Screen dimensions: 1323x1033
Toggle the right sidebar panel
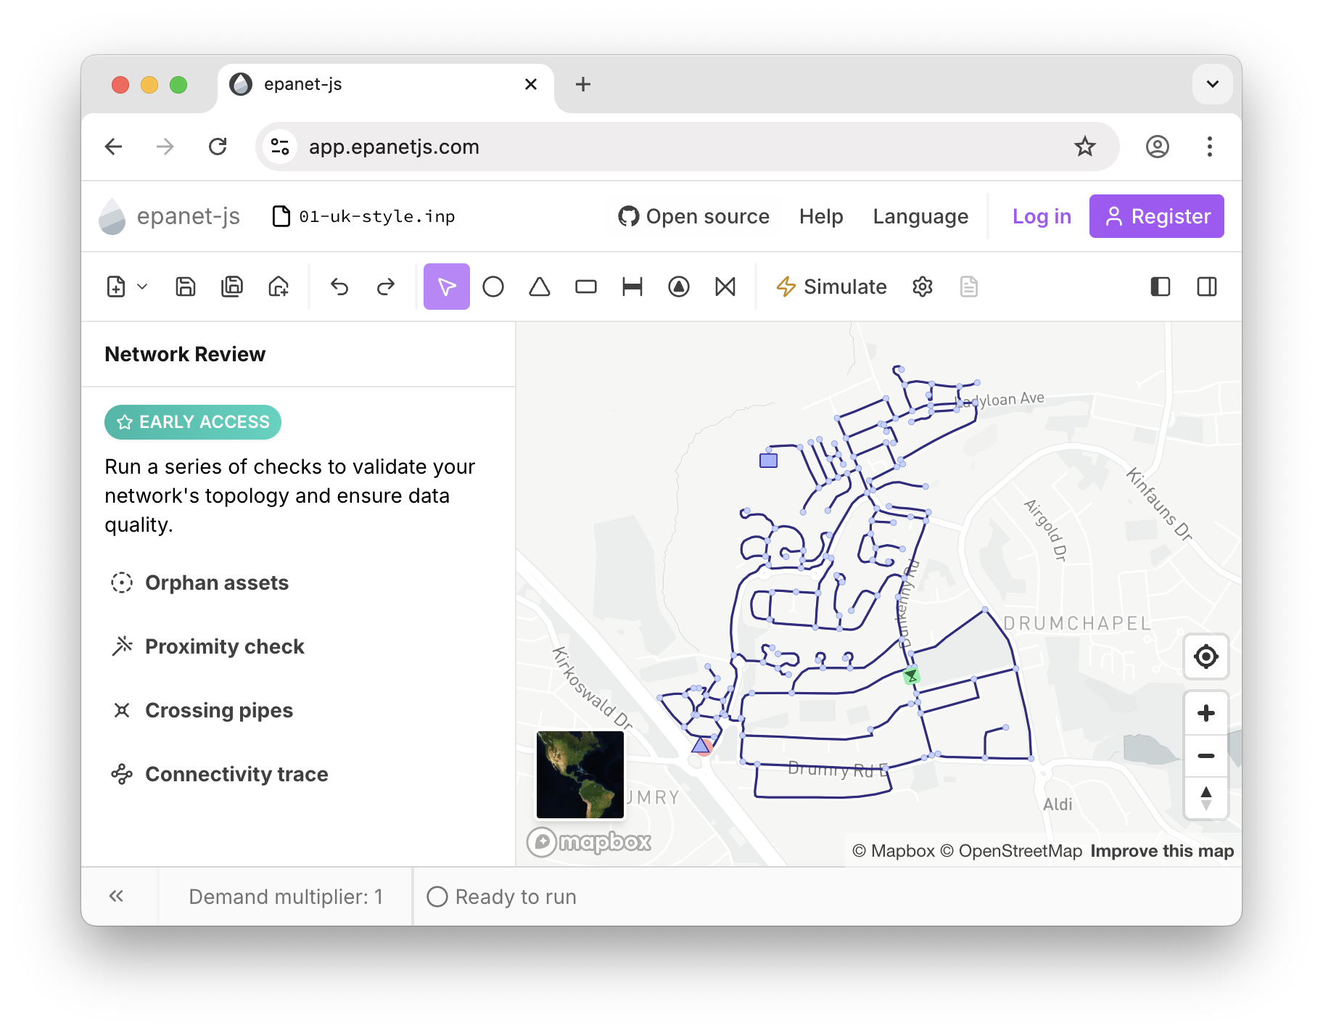[1208, 287]
